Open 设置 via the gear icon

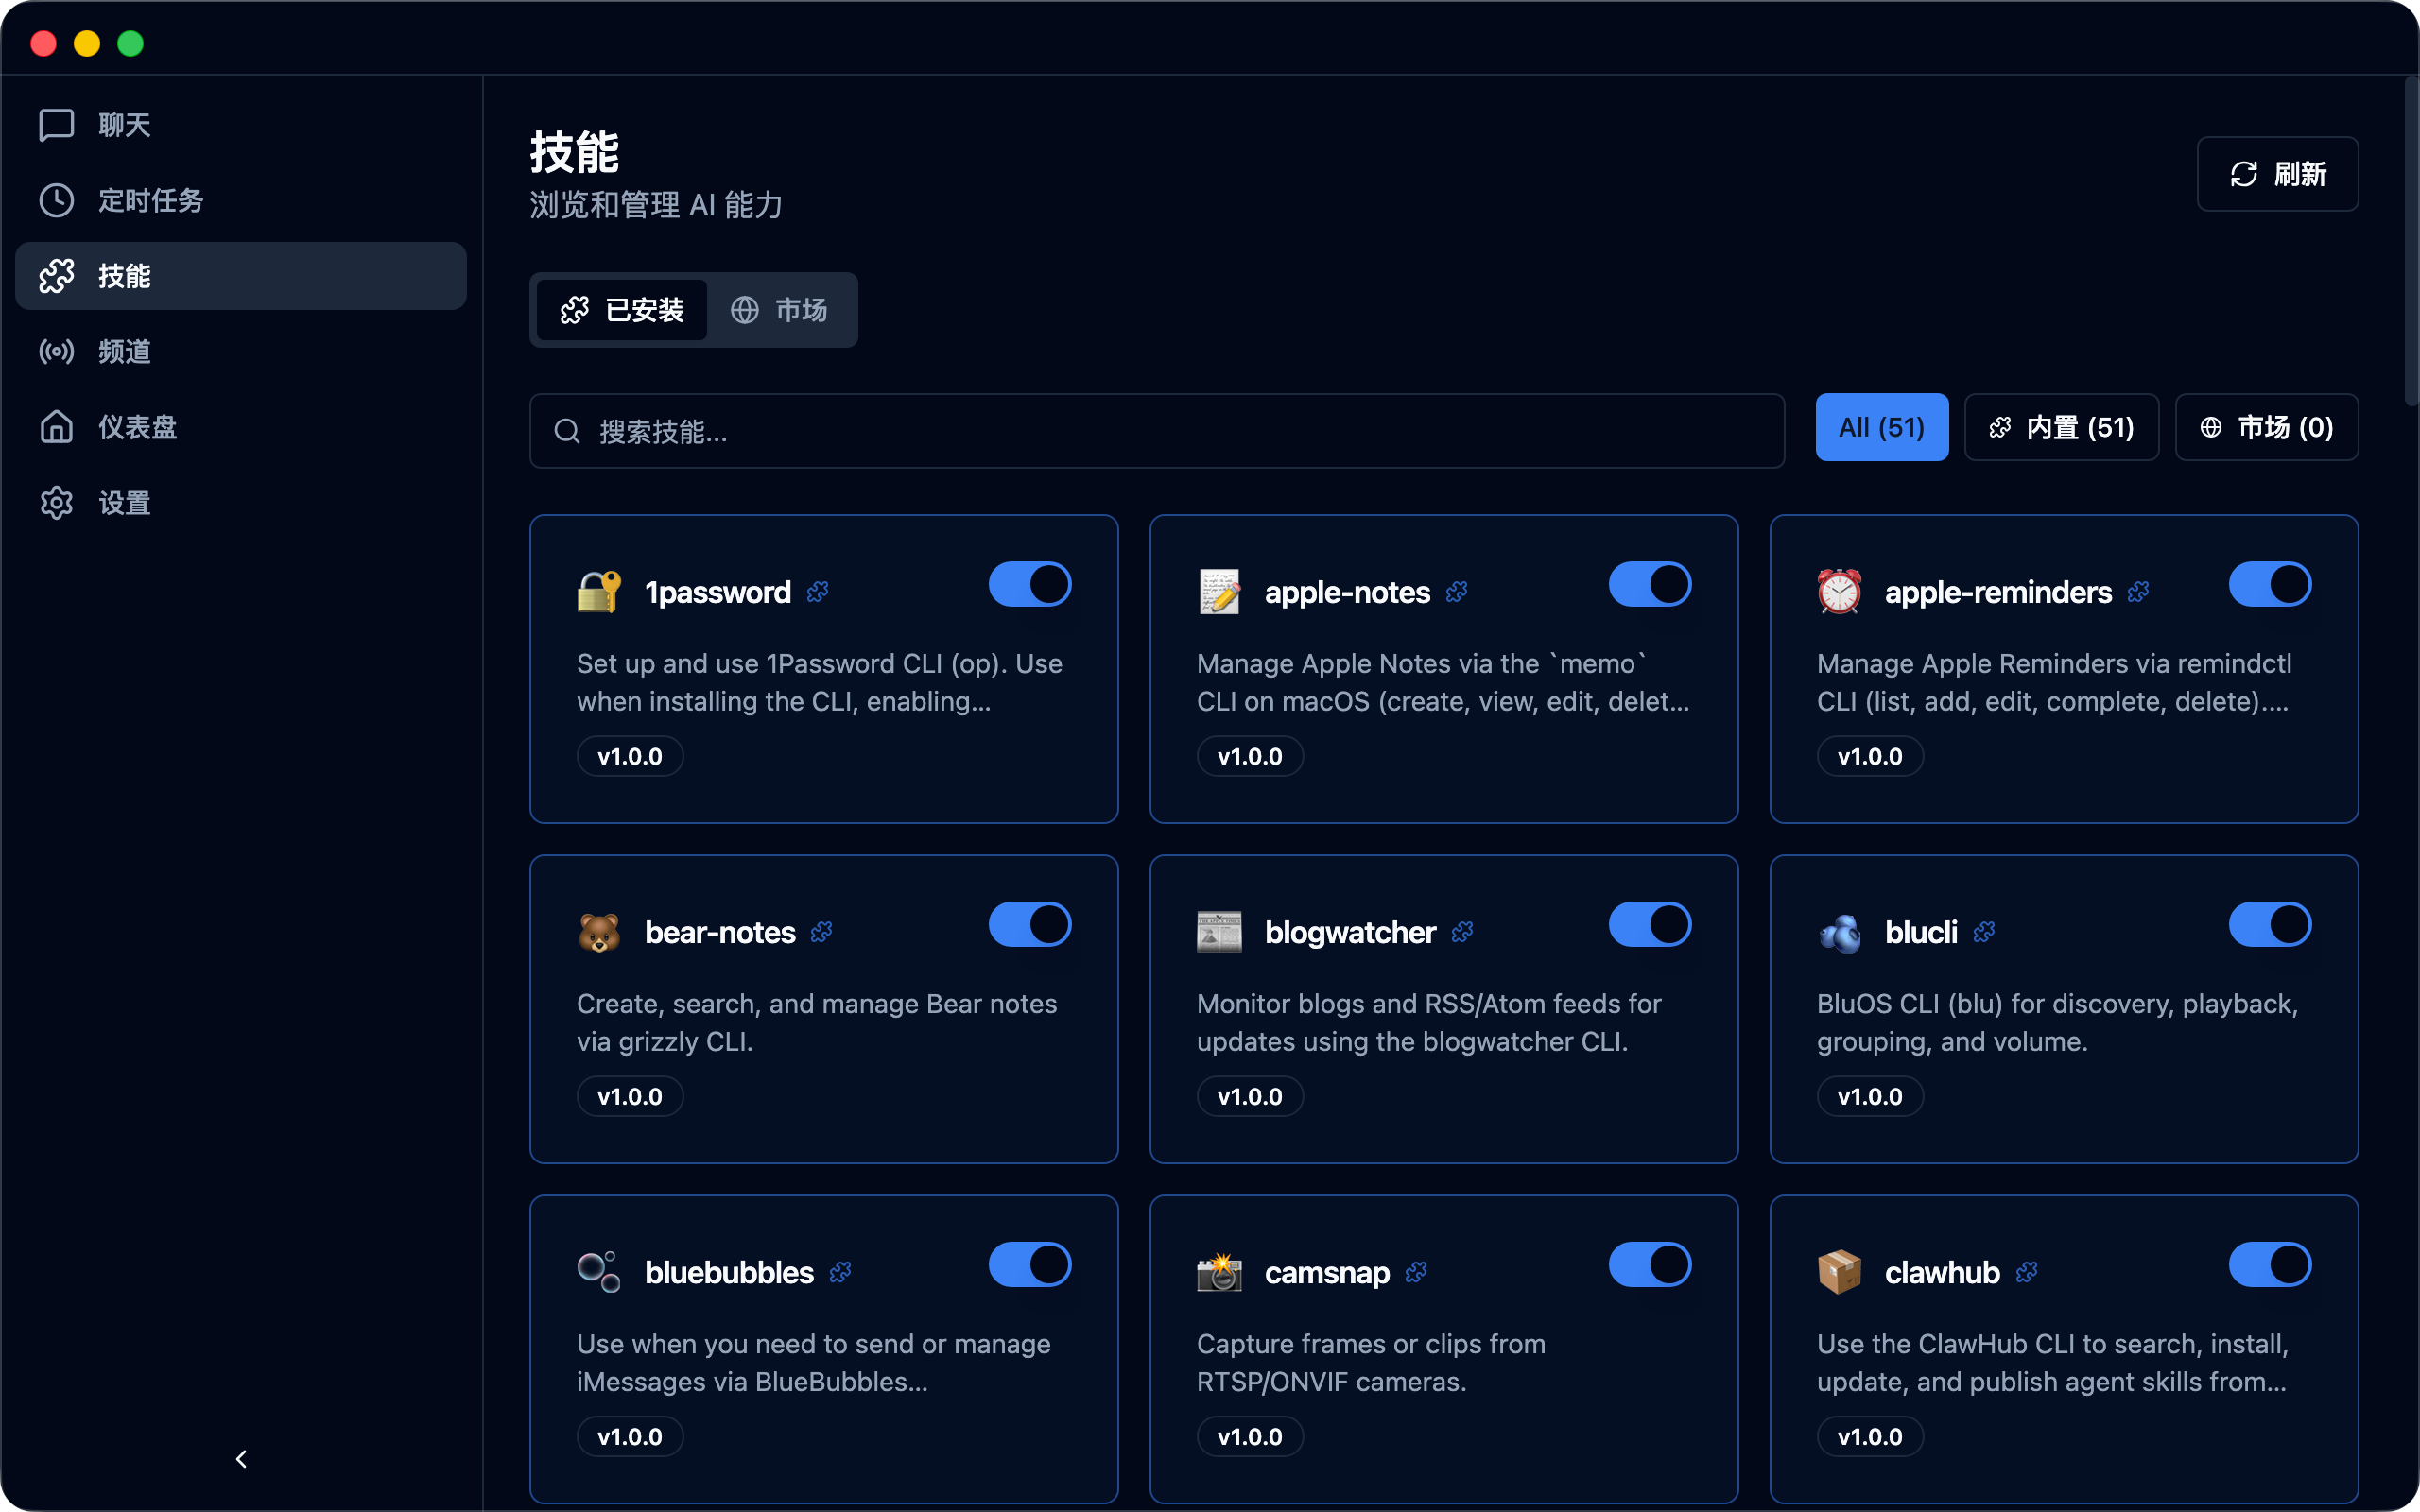pos(57,502)
